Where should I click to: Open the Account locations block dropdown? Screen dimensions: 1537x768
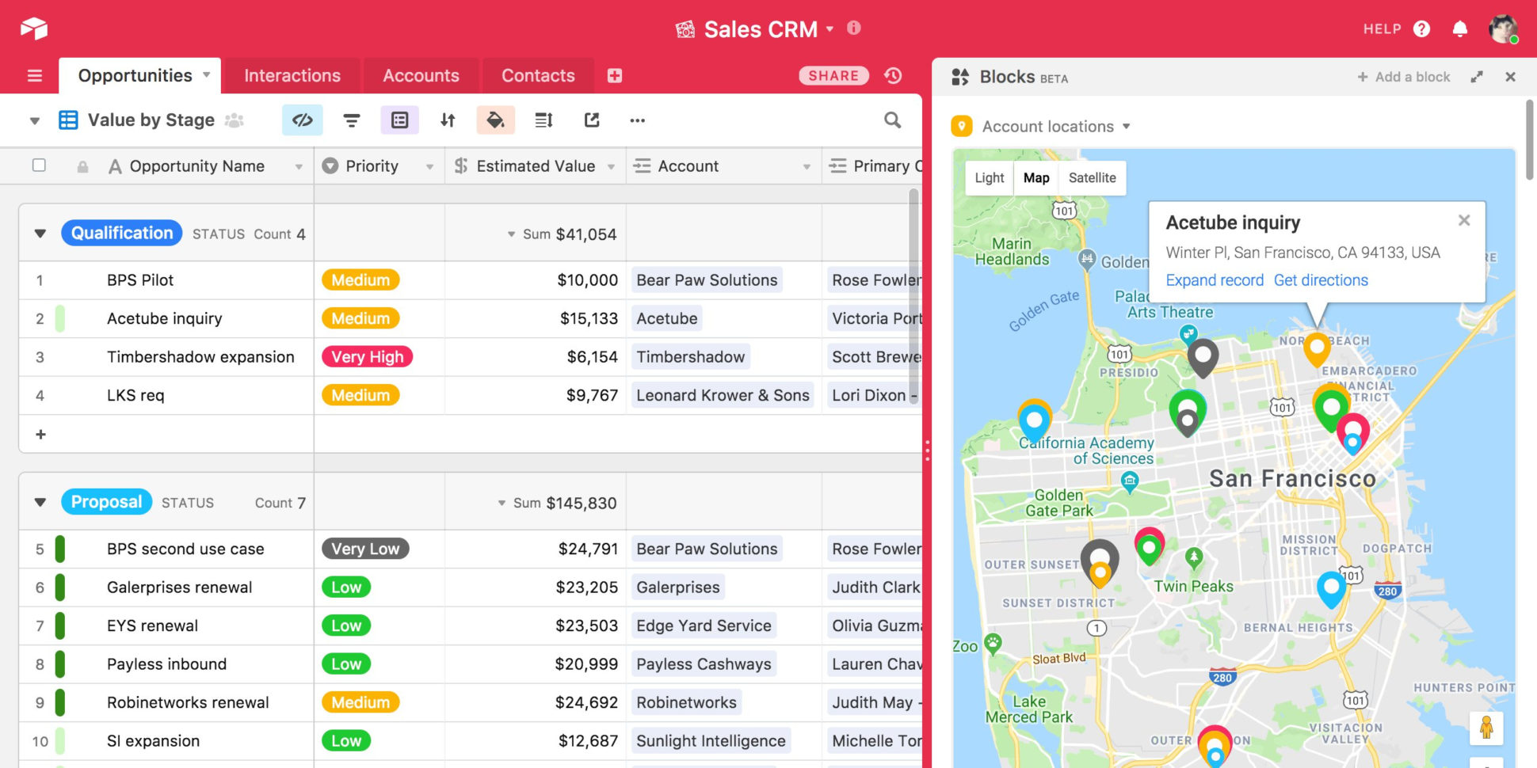click(x=1126, y=126)
